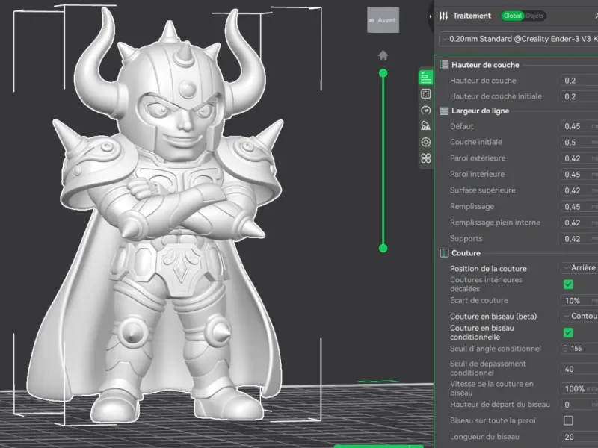
Task: Open the Couture en biseau (beta) dropdown
Action: pyautogui.click(x=579, y=316)
